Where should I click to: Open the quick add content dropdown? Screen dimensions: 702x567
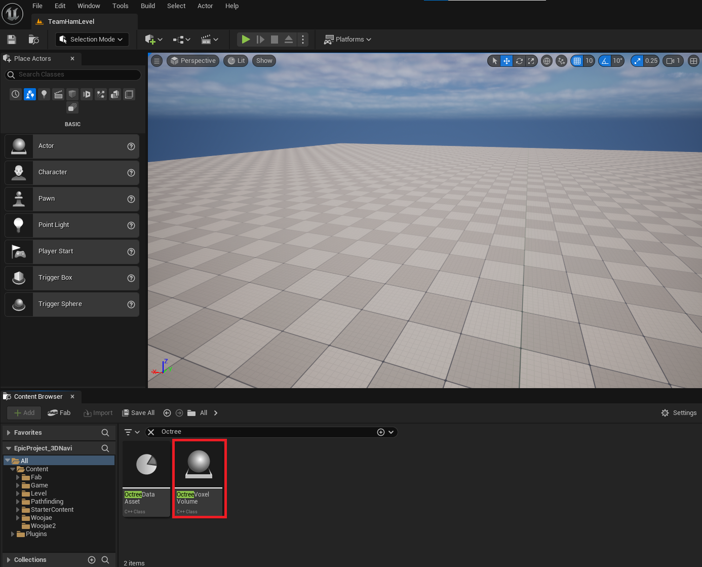coord(153,40)
